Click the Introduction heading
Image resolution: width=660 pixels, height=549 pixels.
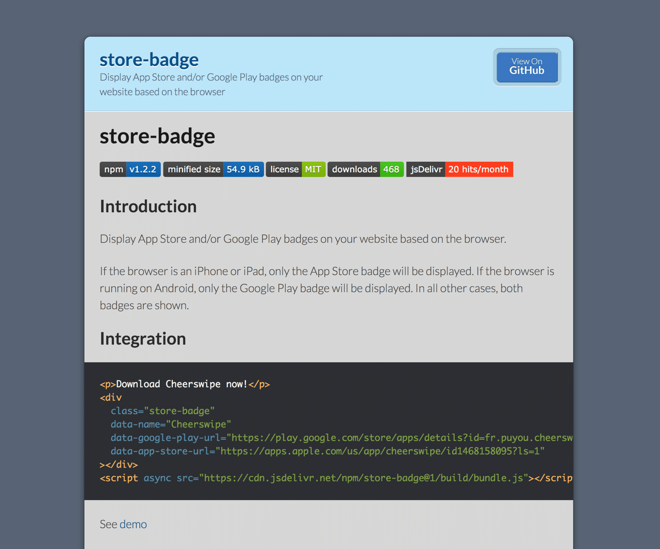(x=148, y=207)
